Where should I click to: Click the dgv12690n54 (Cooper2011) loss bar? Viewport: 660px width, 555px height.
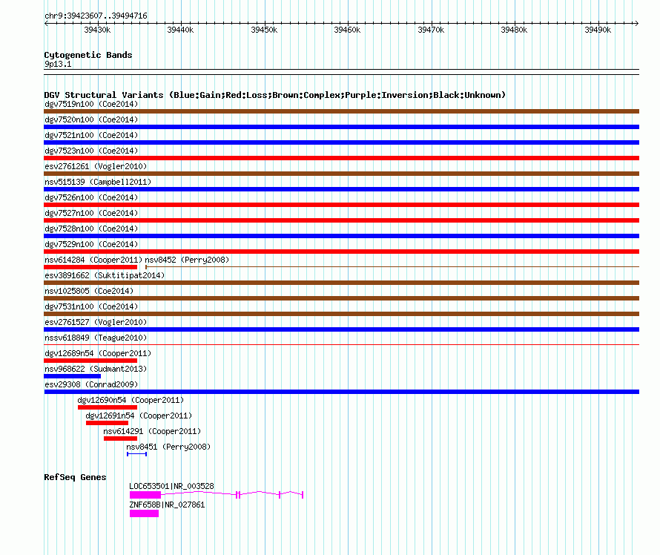tap(108, 407)
